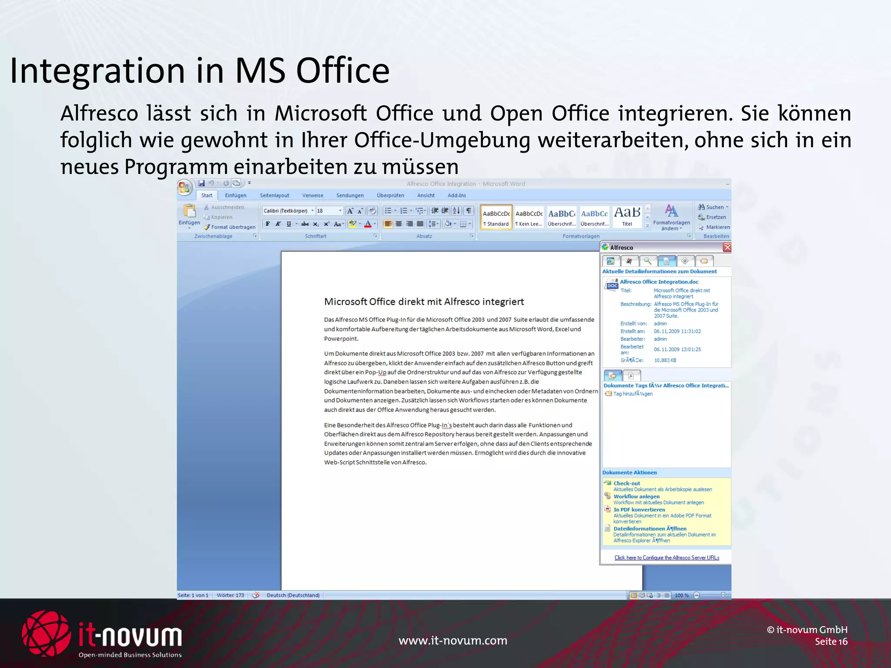
Task: Open Alfresco panel search magnifier tab
Action: [648, 261]
